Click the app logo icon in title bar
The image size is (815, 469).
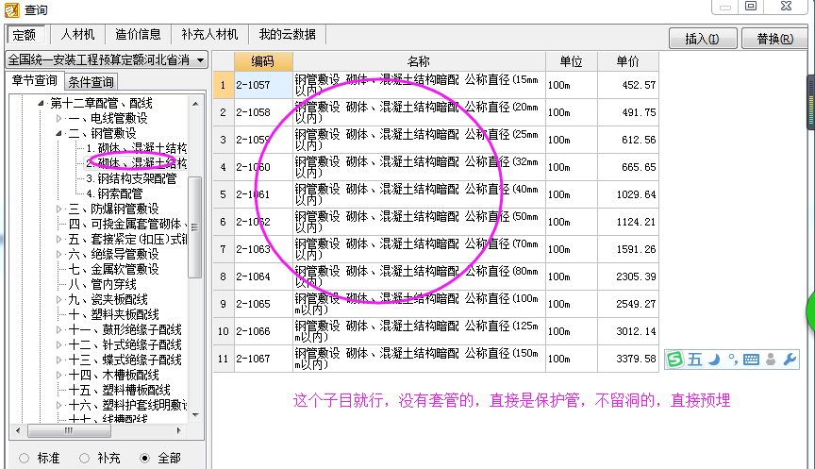pos(12,9)
